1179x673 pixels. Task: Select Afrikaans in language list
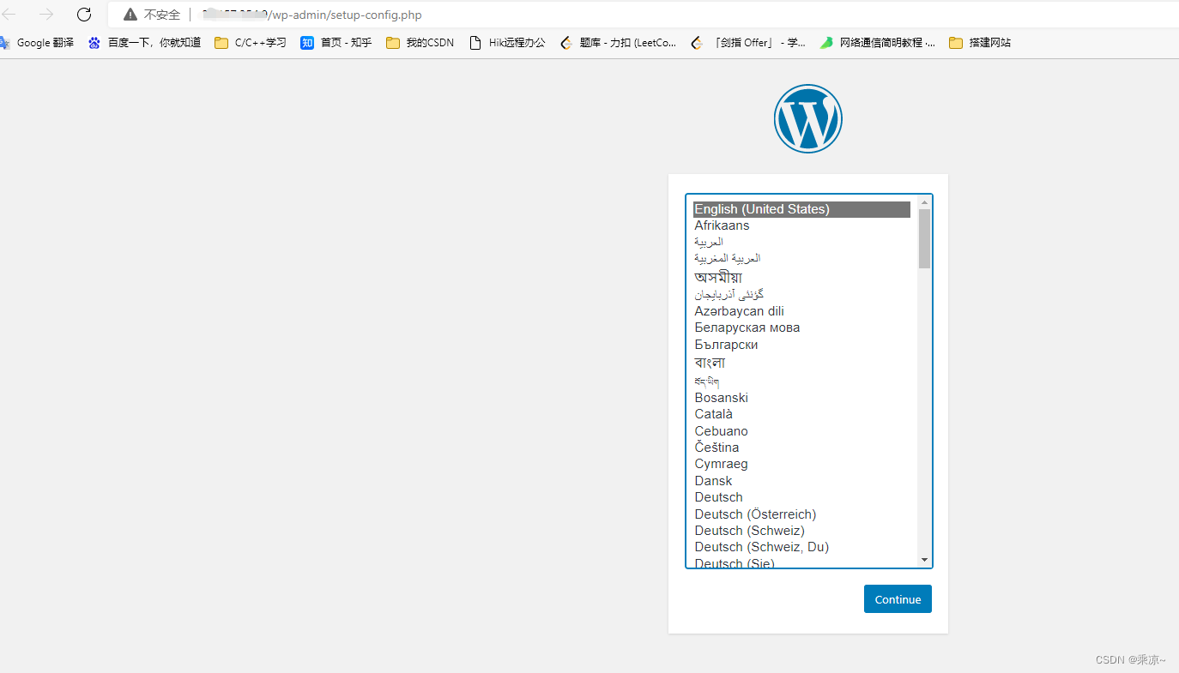click(x=801, y=225)
